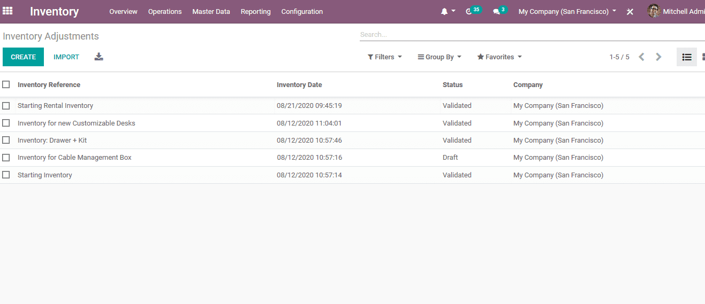Click date 08/12/2020 10:57:46
This screenshot has width=705, height=304.
click(x=309, y=141)
